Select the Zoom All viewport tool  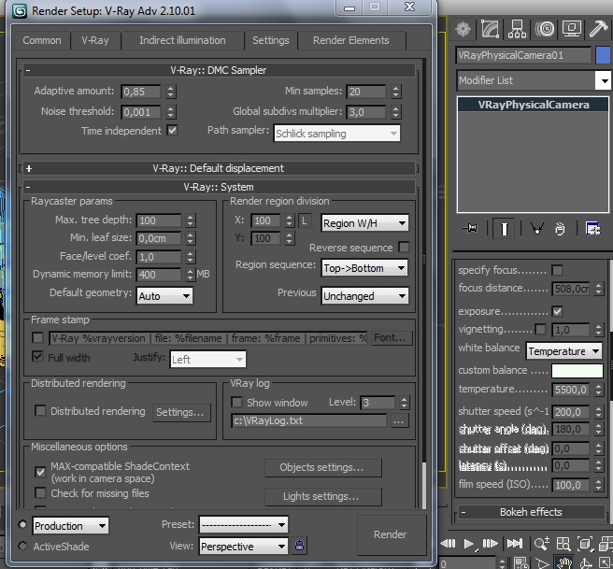[563, 544]
